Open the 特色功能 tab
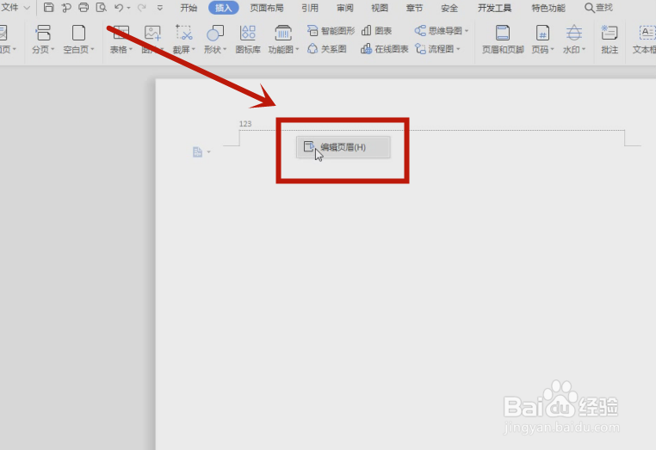656x450 pixels. click(x=548, y=8)
